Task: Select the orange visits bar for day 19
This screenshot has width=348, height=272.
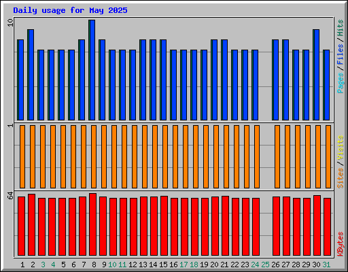Action: (x=206, y=156)
